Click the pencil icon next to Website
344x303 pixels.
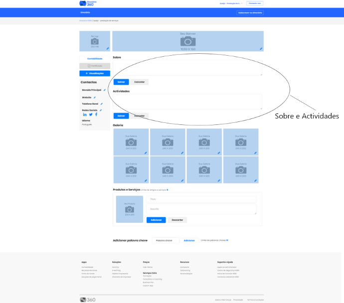tap(95, 97)
